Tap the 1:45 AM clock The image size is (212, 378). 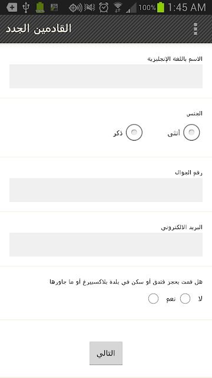click(187, 8)
